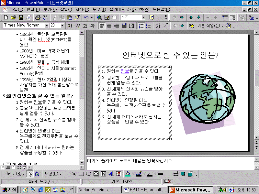The height and width of the screenshot is (194, 259).
Task: Expand the font size 20 dropdown
Action: tap(62, 26)
